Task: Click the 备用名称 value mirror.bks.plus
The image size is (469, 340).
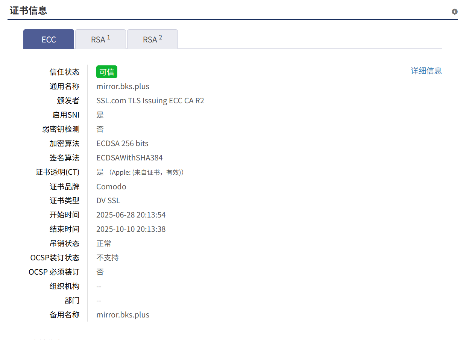Action: click(x=123, y=315)
